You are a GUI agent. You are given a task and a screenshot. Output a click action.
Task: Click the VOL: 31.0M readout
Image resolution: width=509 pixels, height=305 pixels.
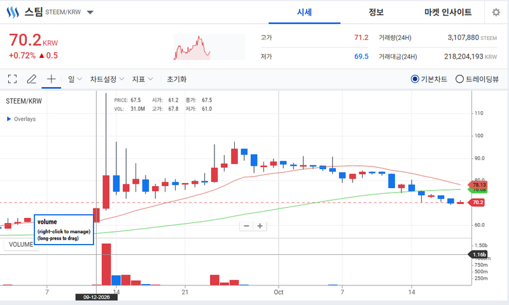(130, 109)
